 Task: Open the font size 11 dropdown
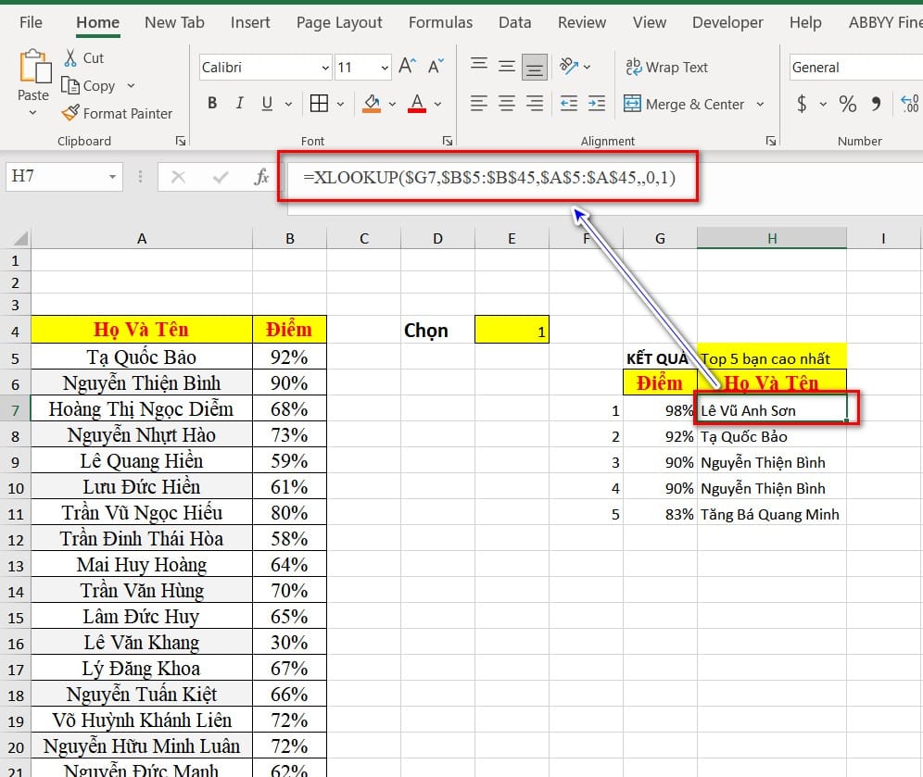pos(385,68)
